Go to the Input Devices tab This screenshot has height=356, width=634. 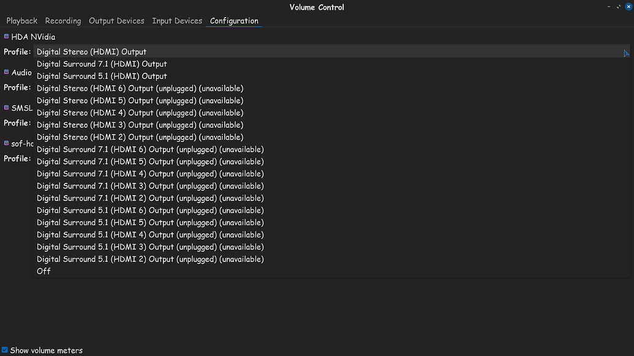pos(177,21)
